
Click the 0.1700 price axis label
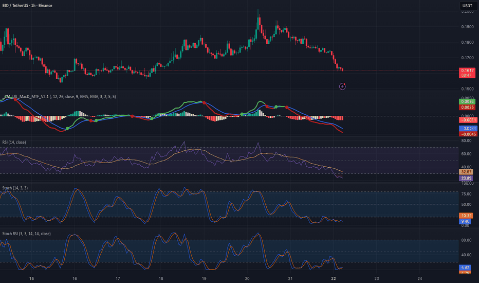coord(467,58)
